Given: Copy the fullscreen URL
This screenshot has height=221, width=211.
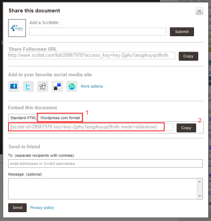Looking at the screenshot, I should coord(188,56).
